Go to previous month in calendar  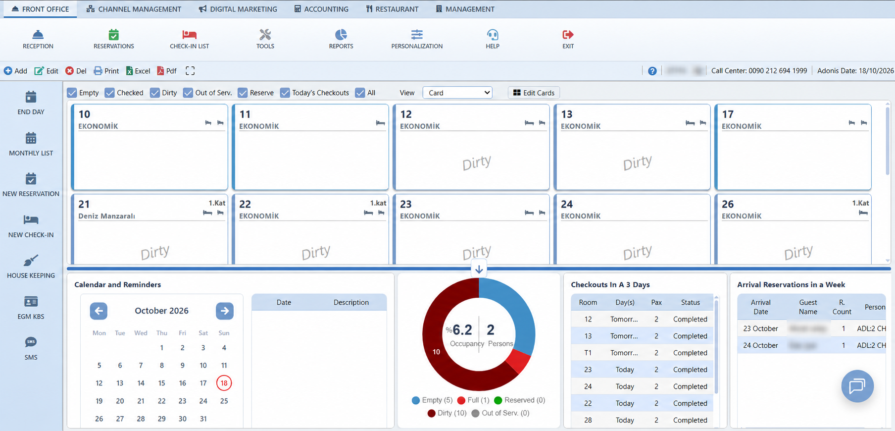[x=99, y=311]
